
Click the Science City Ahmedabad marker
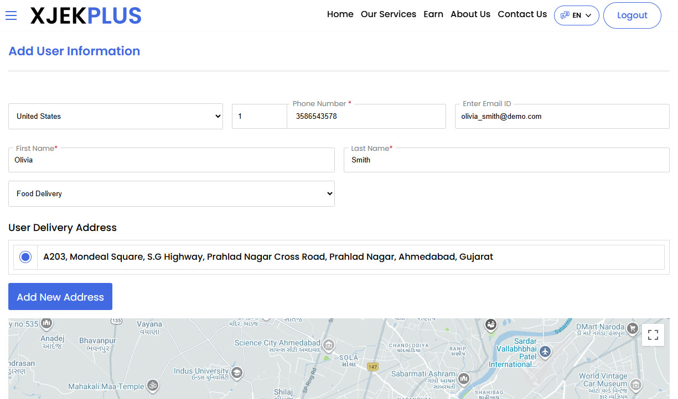click(x=329, y=345)
